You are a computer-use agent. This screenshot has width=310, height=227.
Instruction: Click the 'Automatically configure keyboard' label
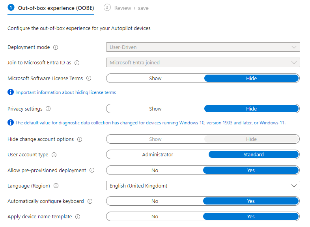(x=46, y=201)
